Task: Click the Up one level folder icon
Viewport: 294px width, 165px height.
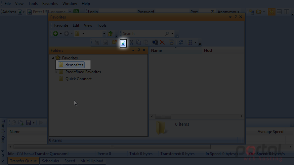Action: point(110,33)
